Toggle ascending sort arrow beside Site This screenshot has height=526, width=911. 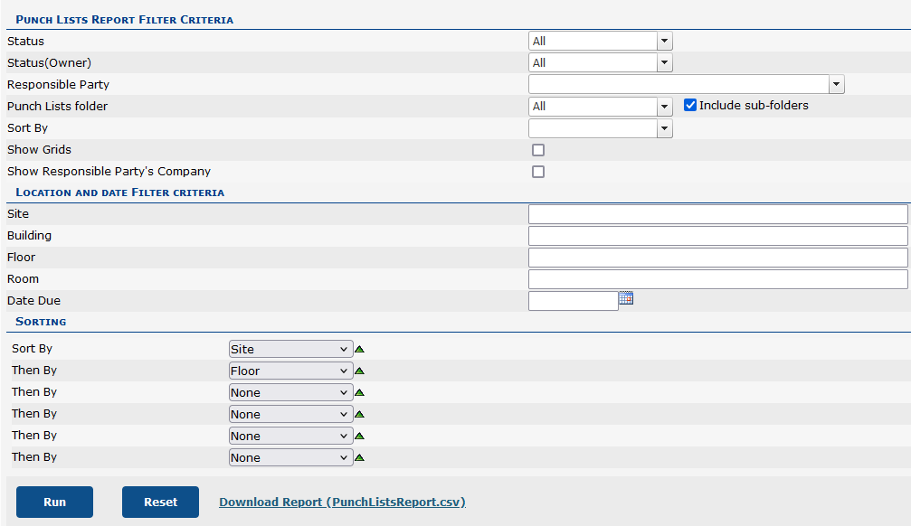360,349
